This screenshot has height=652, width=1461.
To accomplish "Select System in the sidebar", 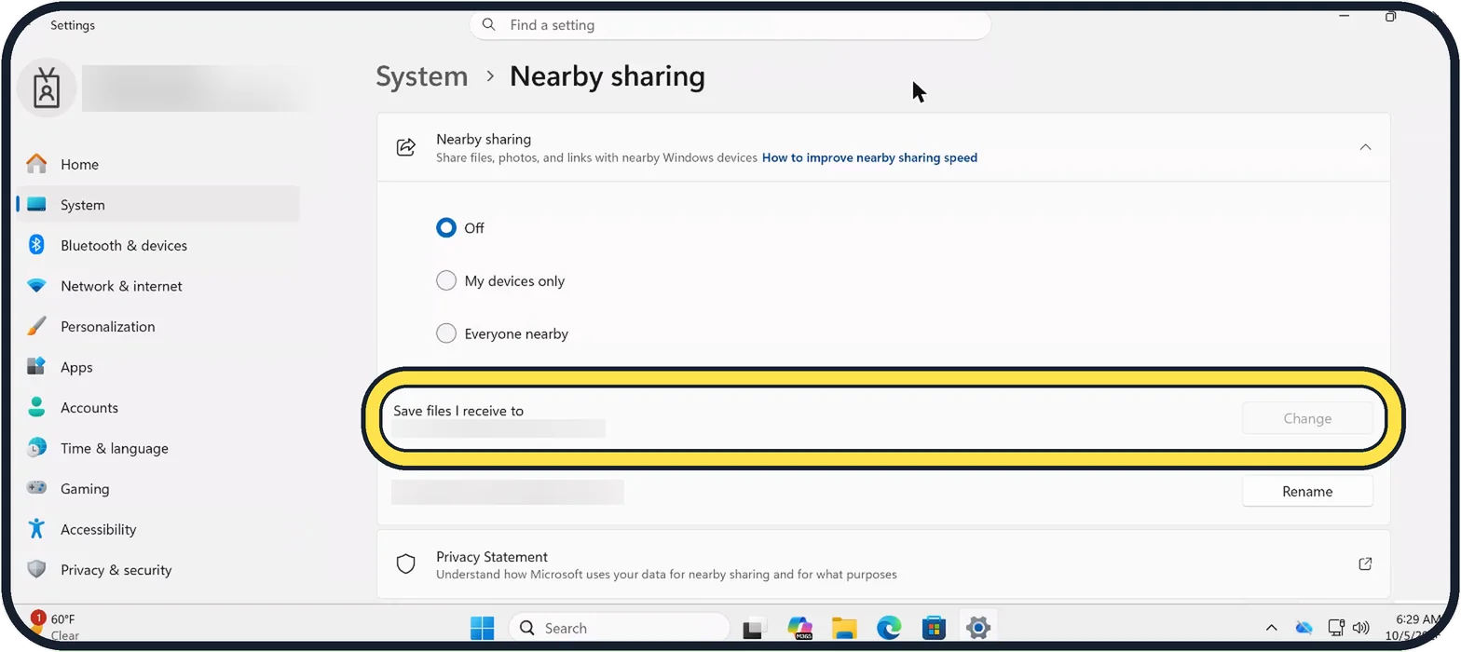I will coord(157,205).
